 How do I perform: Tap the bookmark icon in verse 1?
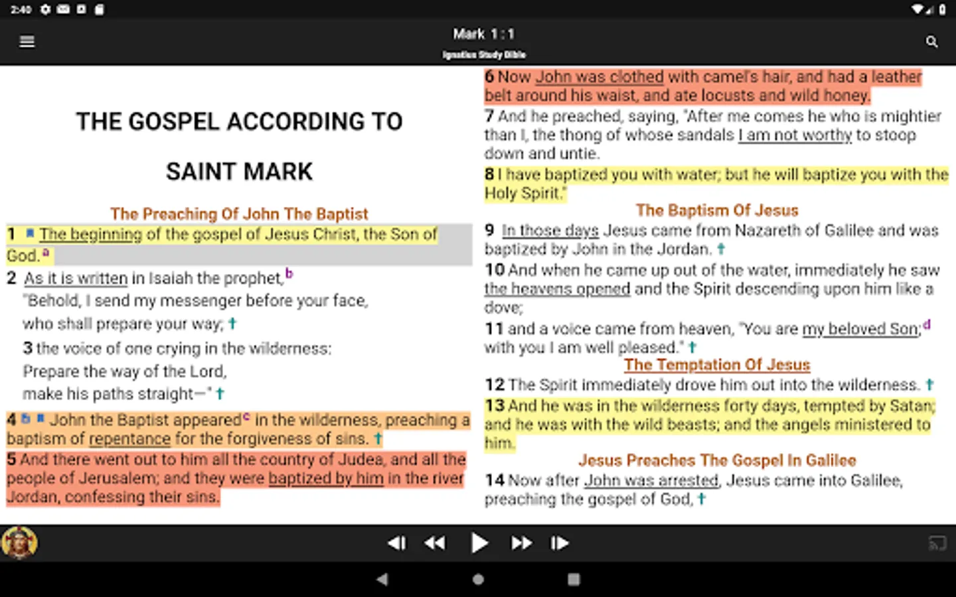pos(30,233)
